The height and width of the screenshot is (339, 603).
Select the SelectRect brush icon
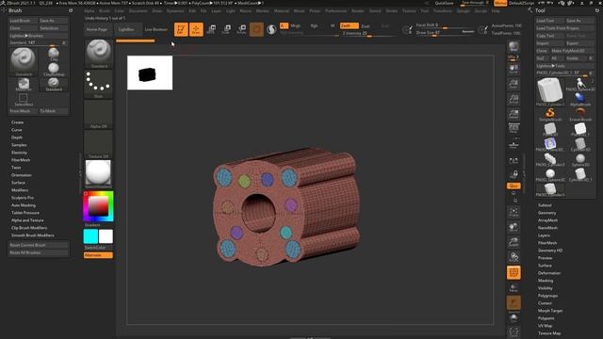click(24, 100)
